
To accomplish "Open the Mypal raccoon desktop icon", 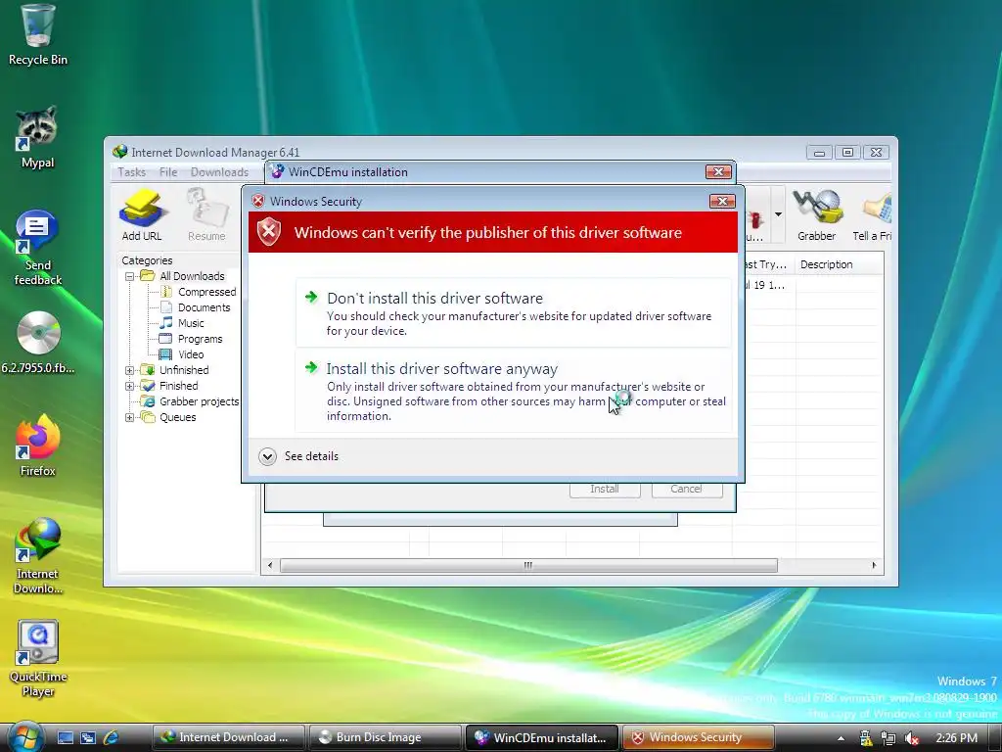I will [x=37, y=137].
